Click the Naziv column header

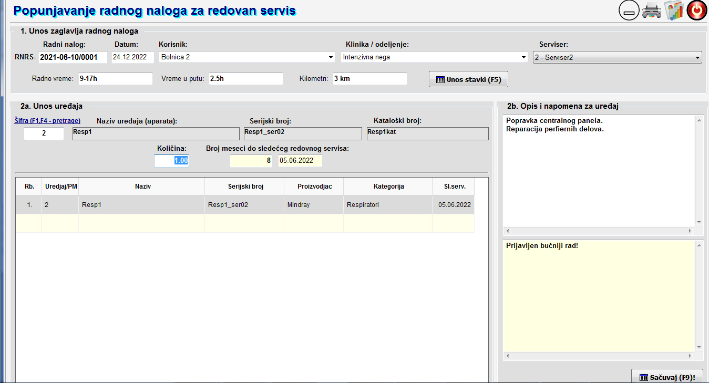coord(142,187)
